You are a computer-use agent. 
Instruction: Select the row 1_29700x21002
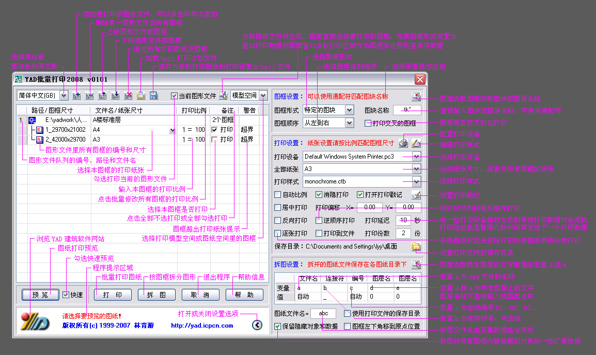tap(66, 130)
